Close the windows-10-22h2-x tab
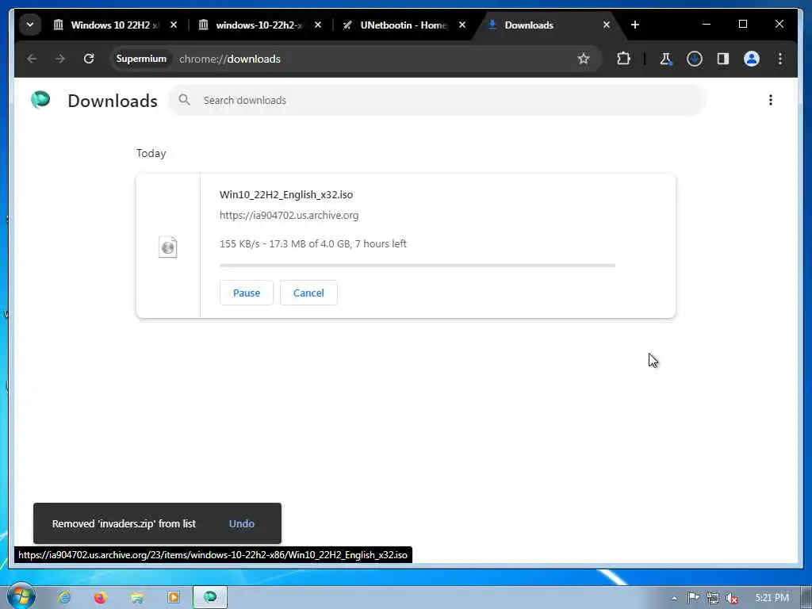 point(318,25)
